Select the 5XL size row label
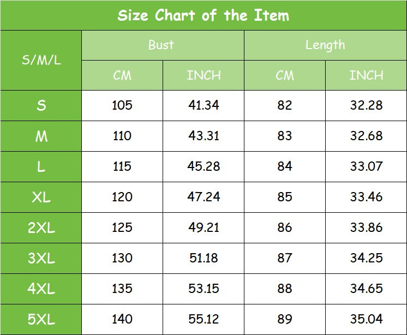This screenshot has width=407, height=335. point(41,319)
